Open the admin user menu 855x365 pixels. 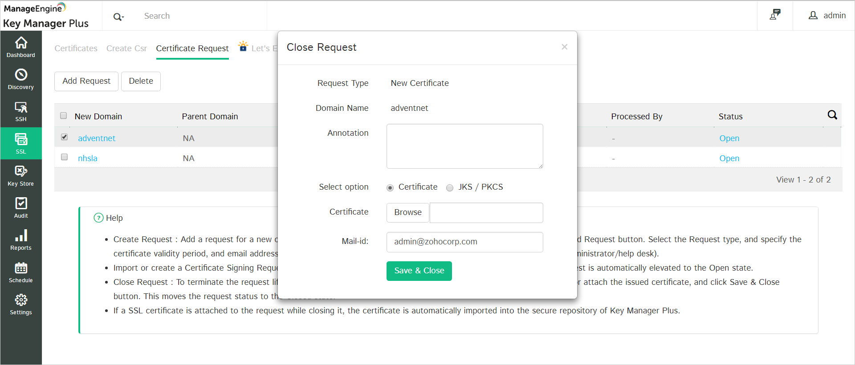tap(827, 16)
